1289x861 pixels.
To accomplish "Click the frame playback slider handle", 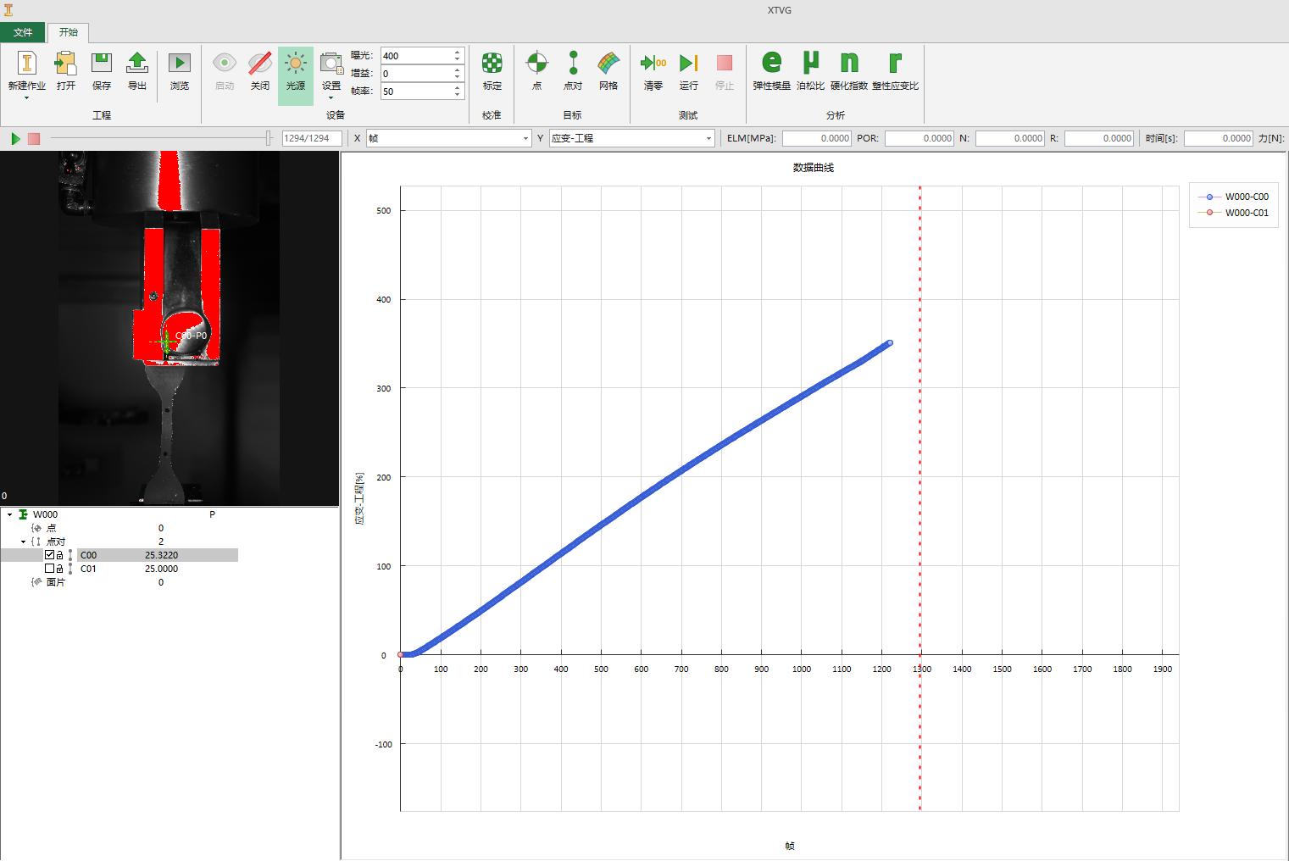I will pyautogui.click(x=269, y=138).
